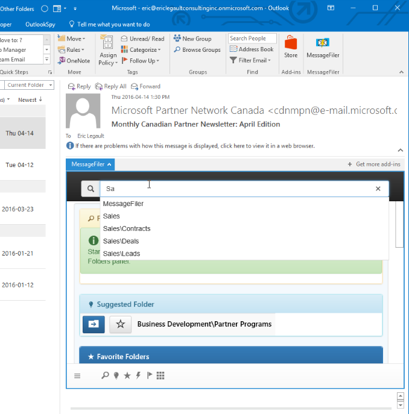This screenshot has height=414, width=409.
Task: Open the Quick Steps dialog launcher
Action: 50,72
